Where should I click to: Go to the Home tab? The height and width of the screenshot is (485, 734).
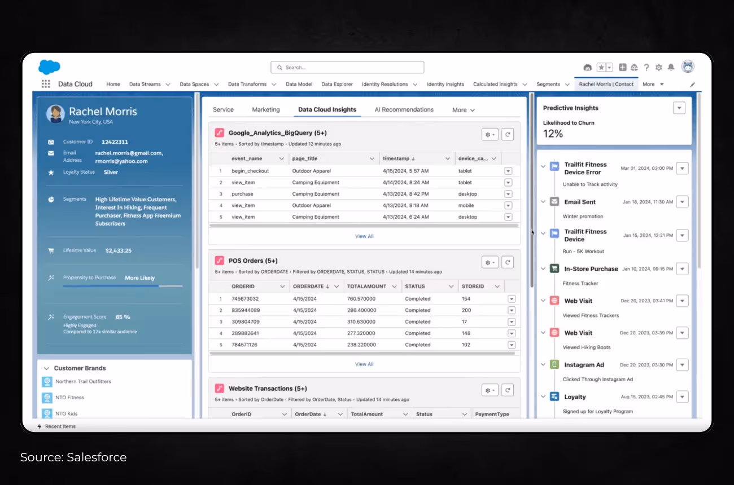click(x=113, y=84)
